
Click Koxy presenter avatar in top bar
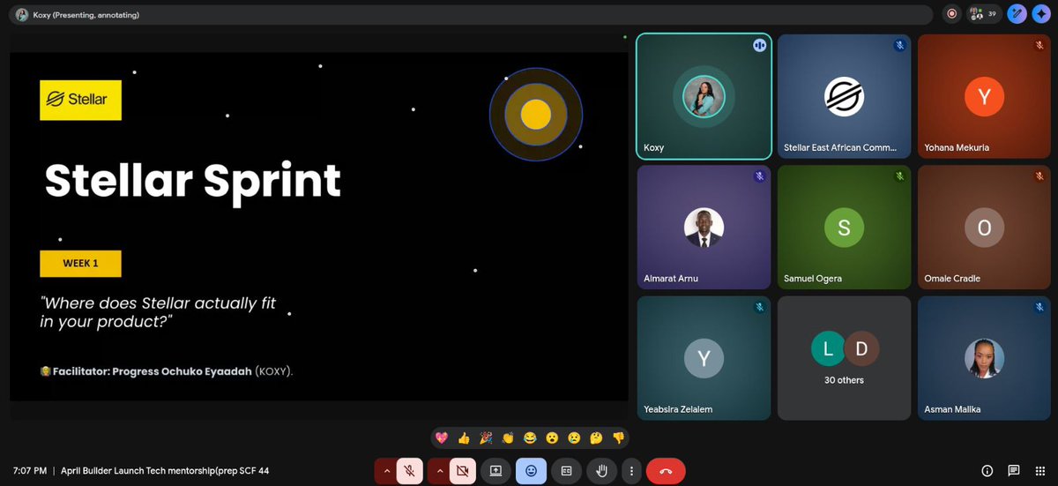click(22, 15)
